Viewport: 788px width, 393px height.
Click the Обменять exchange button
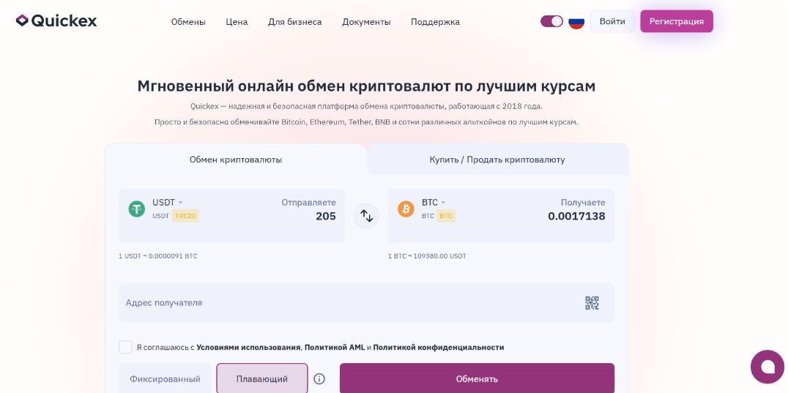[x=477, y=378]
